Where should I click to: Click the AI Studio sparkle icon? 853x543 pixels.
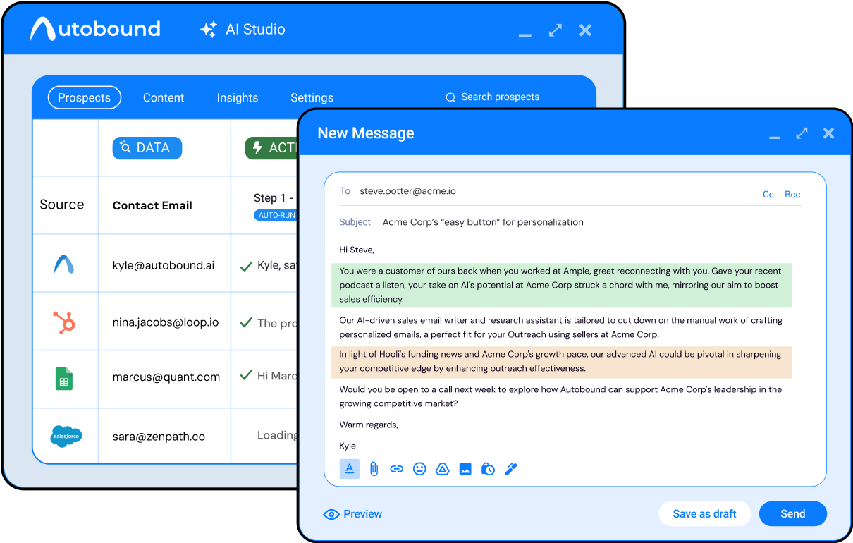point(209,30)
